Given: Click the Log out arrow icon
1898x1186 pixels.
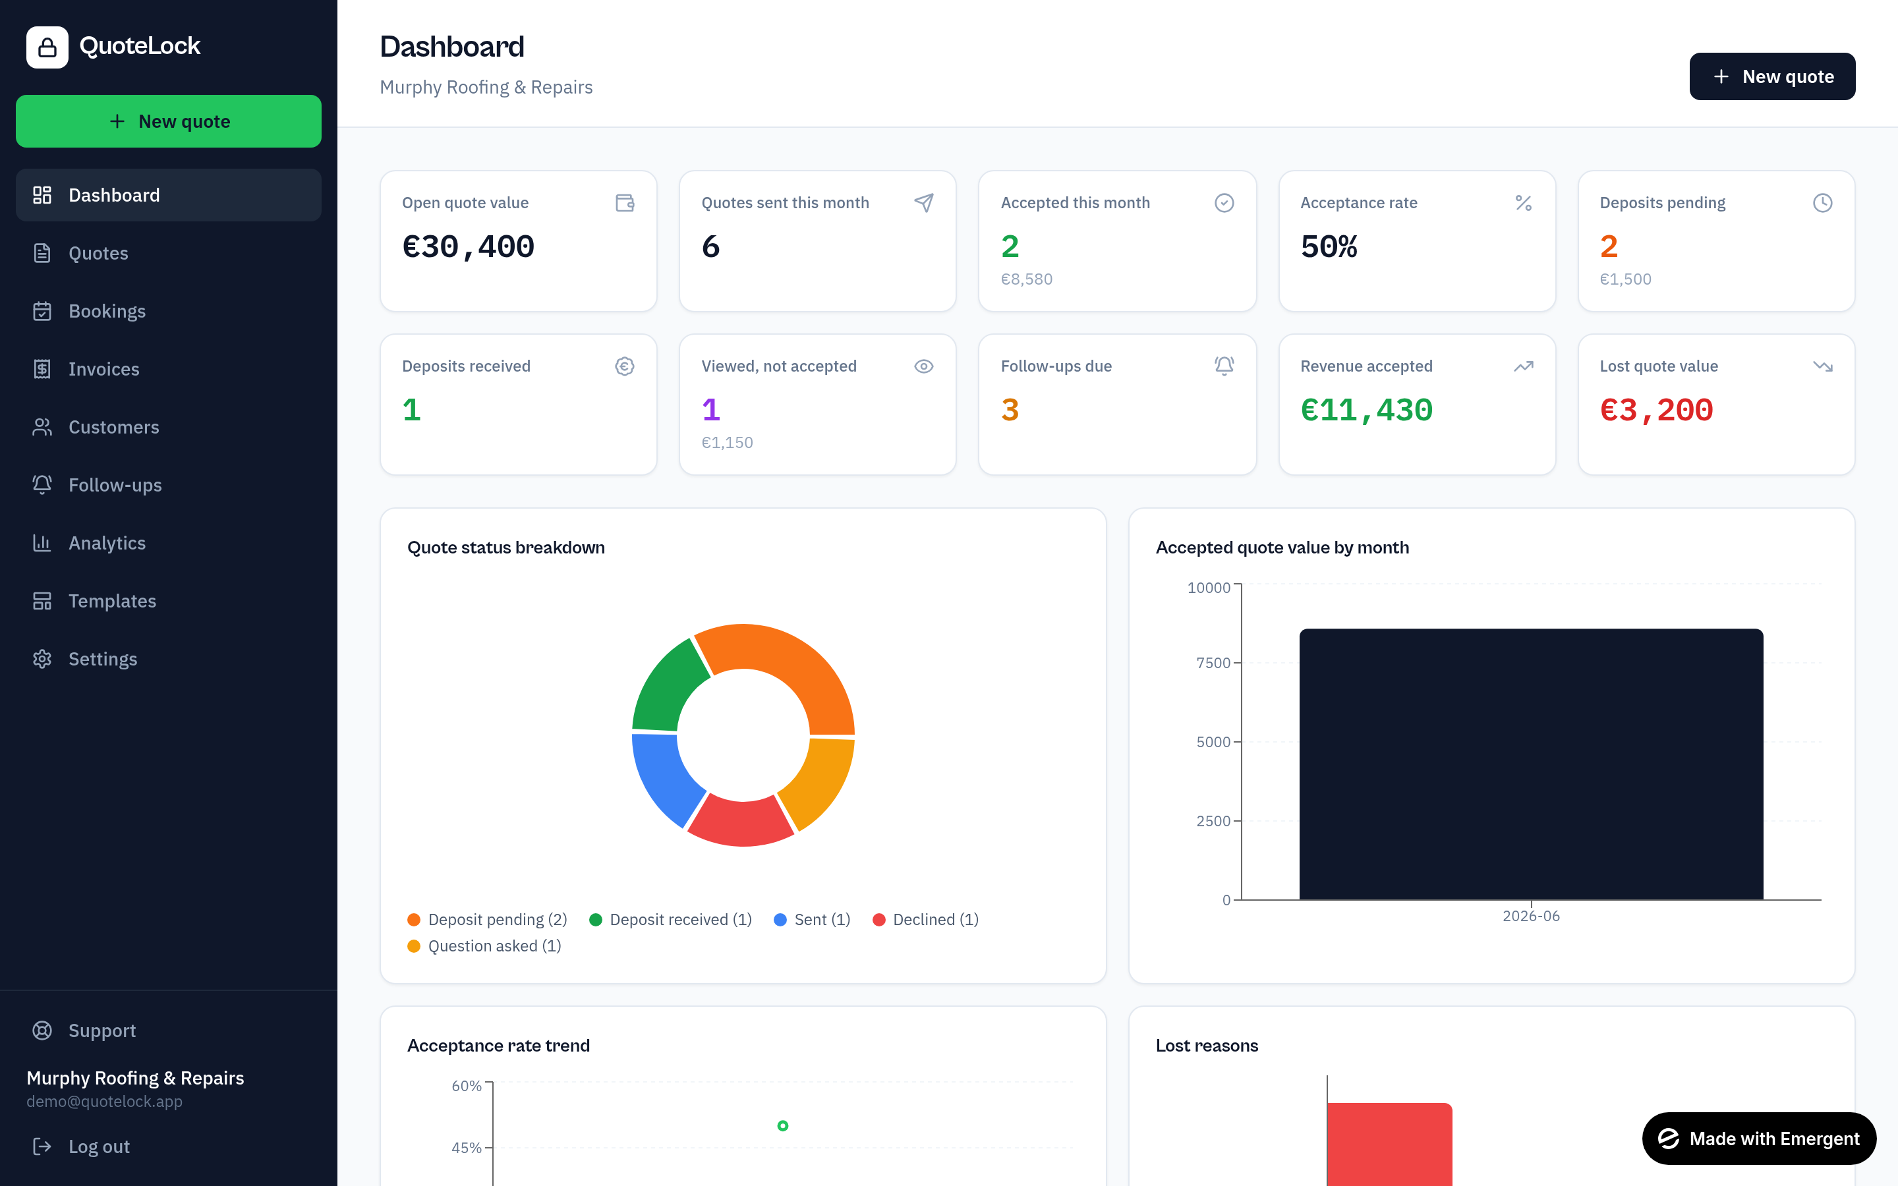Looking at the screenshot, I should 42,1146.
